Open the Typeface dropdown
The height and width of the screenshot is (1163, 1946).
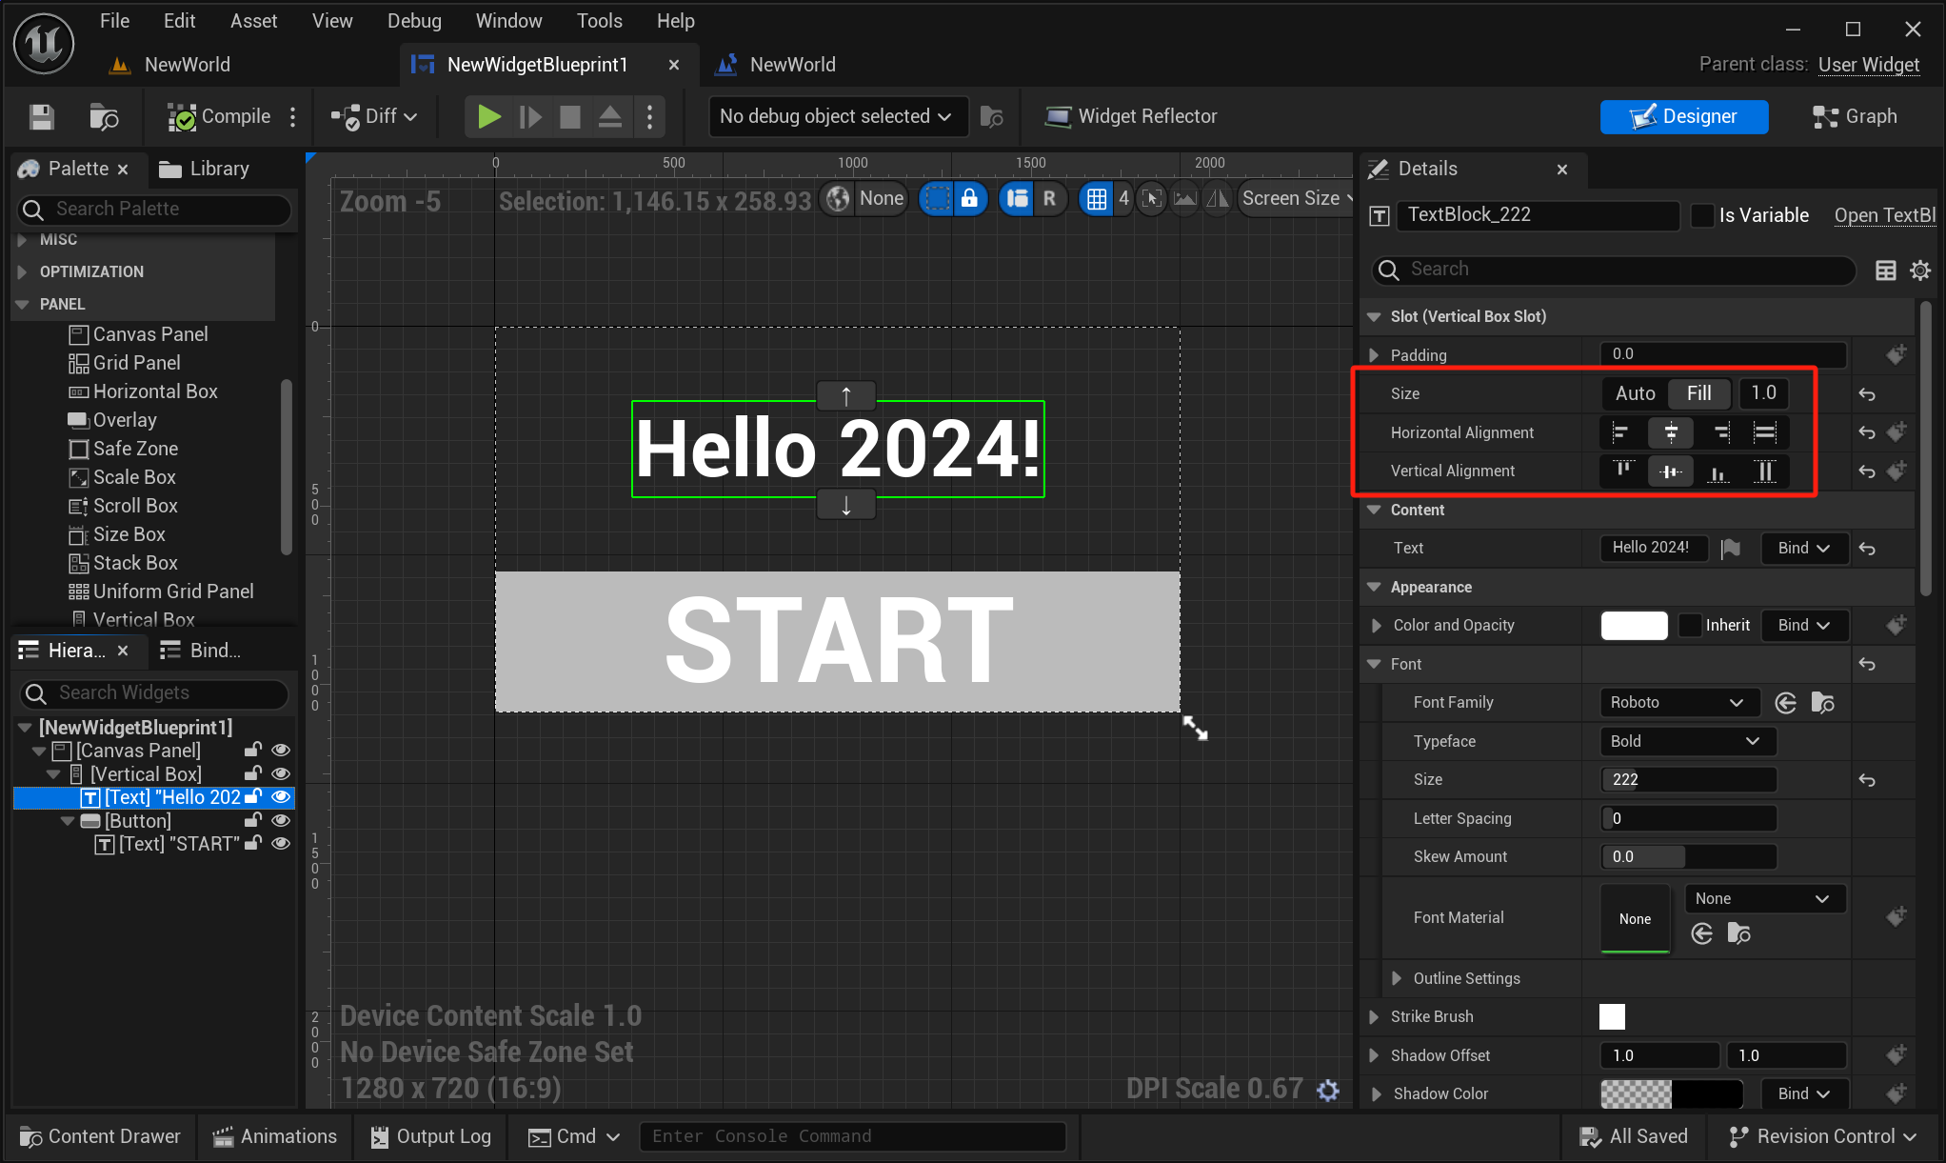point(1687,741)
